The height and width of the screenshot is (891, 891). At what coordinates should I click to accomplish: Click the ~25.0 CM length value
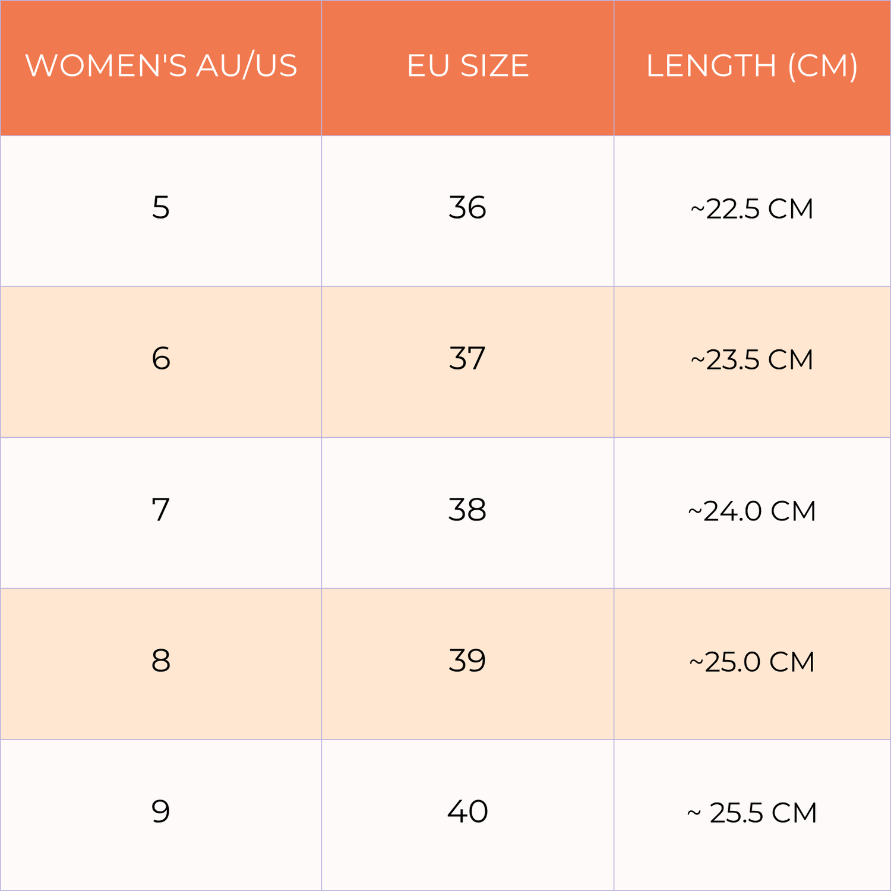(x=752, y=662)
